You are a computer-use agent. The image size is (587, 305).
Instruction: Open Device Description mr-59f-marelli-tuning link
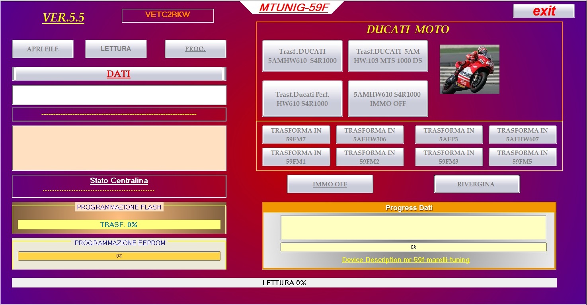(x=406, y=260)
